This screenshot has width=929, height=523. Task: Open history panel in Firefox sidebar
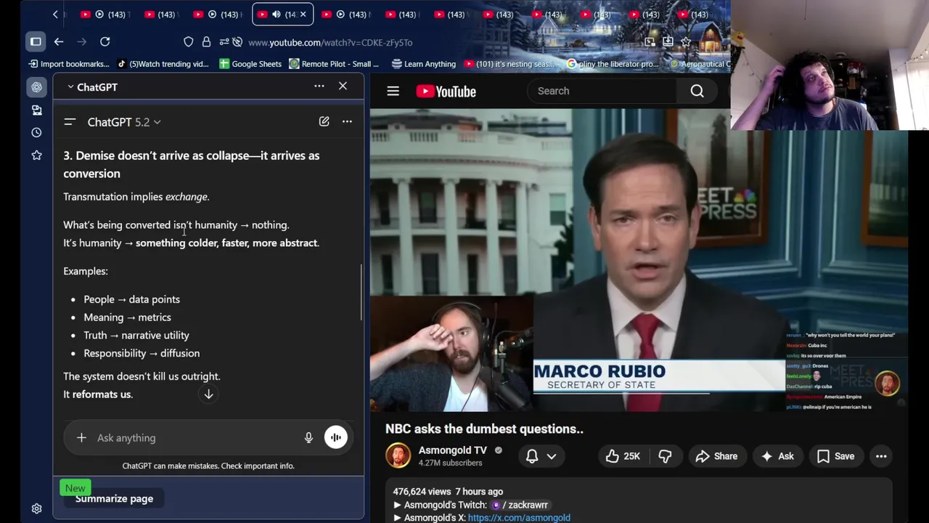[x=36, y=132]
